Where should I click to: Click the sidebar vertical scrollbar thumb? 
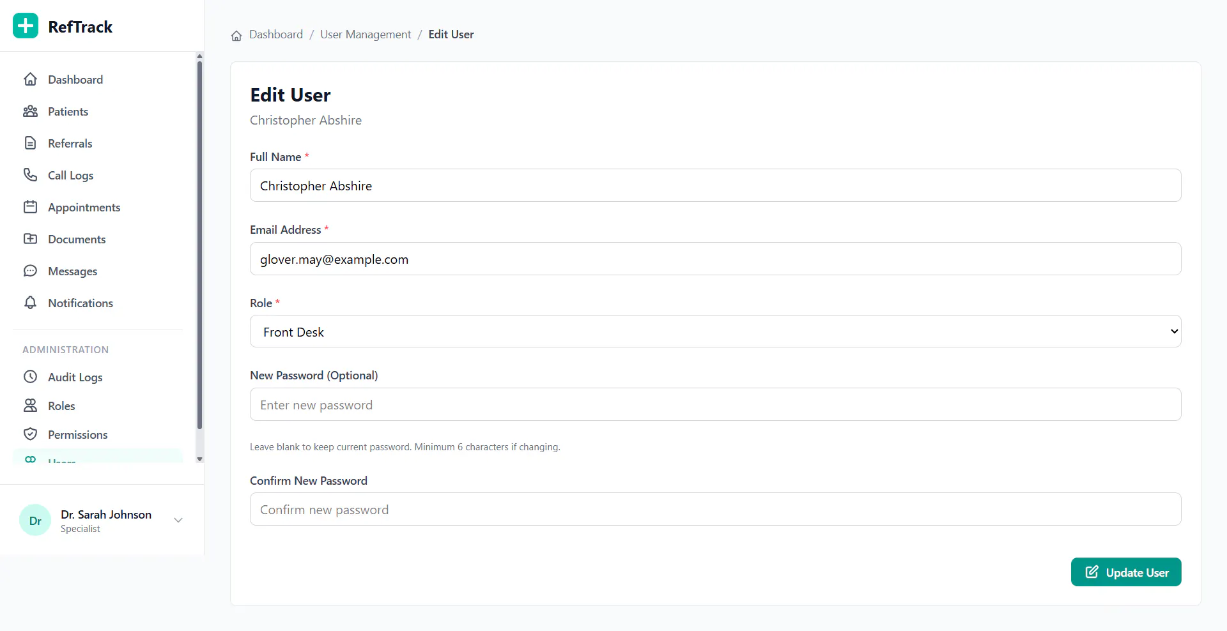(x=199, y=245)
